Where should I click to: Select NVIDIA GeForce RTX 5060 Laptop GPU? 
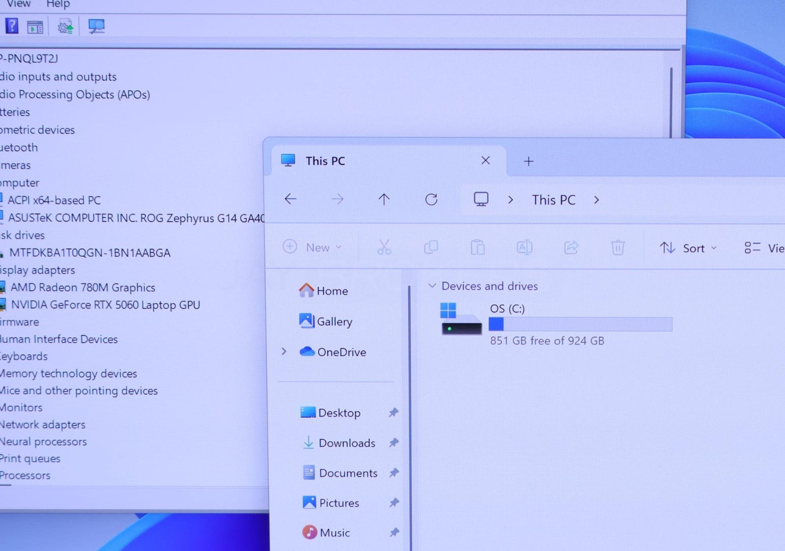[x=105, y=305]
